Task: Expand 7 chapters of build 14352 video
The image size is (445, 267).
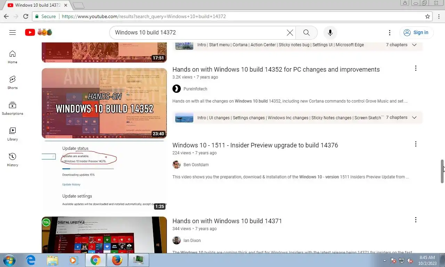Action: pyautogui.click(x=414, y=118)
